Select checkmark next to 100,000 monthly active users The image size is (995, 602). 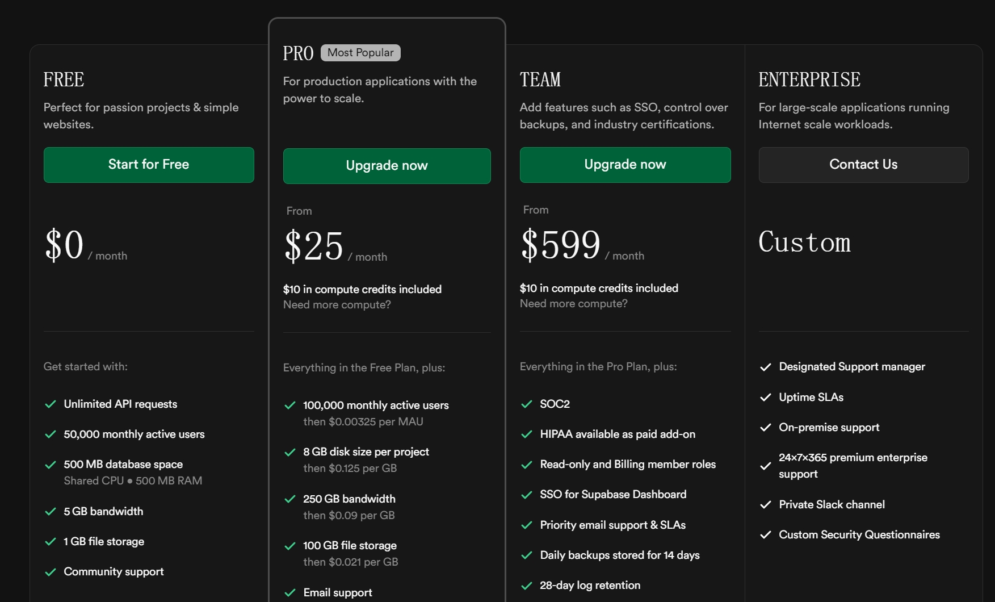click(x=290, y=405)
